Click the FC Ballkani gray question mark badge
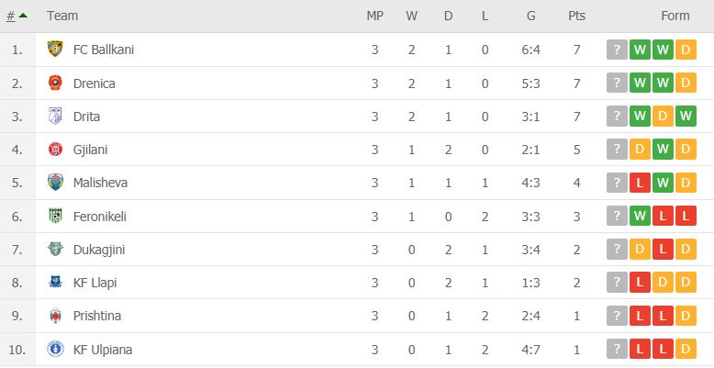Image resolution: width=714 pixels, height=368 pixels. click(x=617, y=50)
